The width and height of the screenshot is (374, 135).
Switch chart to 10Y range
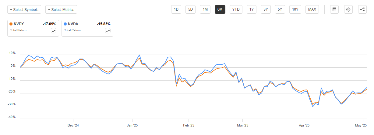pyautogui.click(x=295, y=9)
